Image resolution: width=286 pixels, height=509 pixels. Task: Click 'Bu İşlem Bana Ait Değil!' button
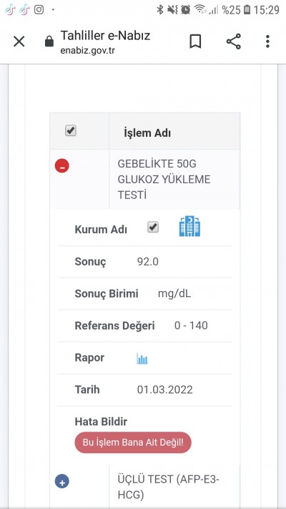133,442
